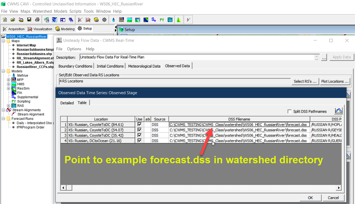The image size is (355, 204).
Task: Click the New Watershed toolbar icon
Action: 5,20
